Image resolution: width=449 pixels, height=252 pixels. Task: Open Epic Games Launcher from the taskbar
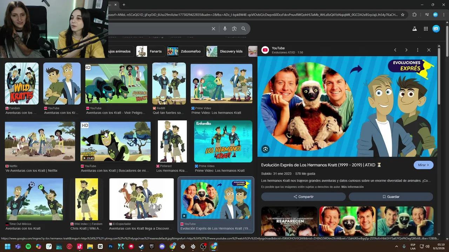[152, 246]
